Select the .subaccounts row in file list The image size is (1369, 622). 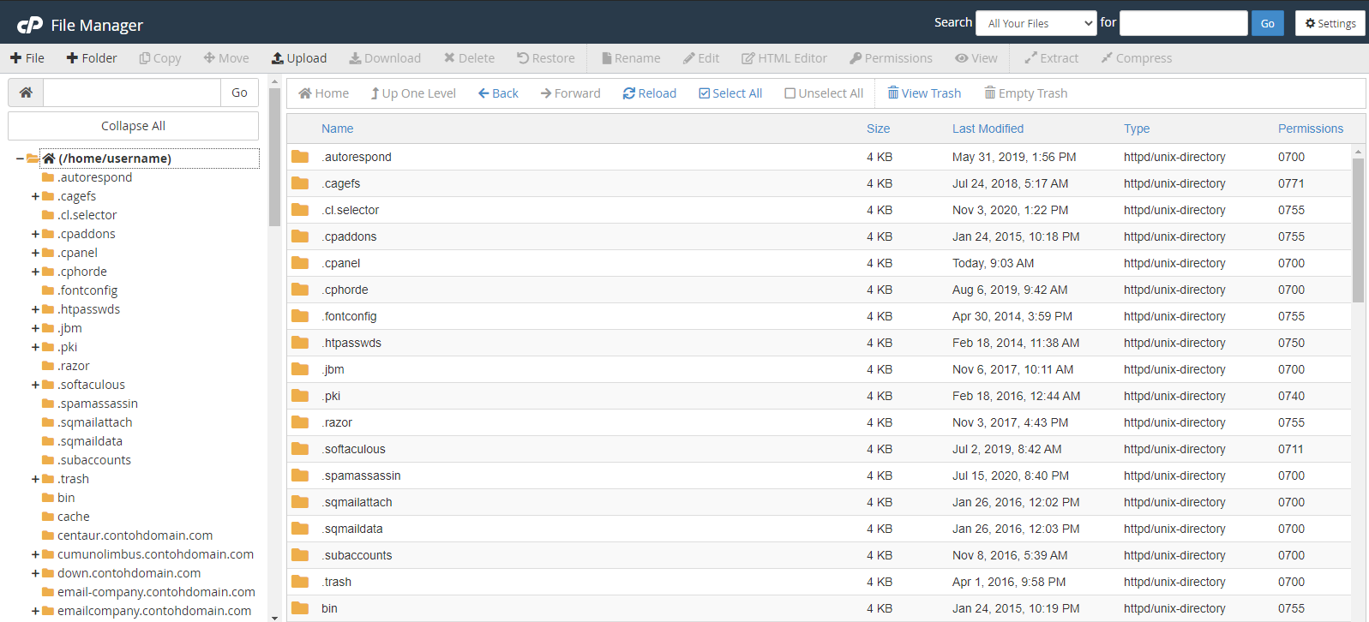click(x=819, y=555)
